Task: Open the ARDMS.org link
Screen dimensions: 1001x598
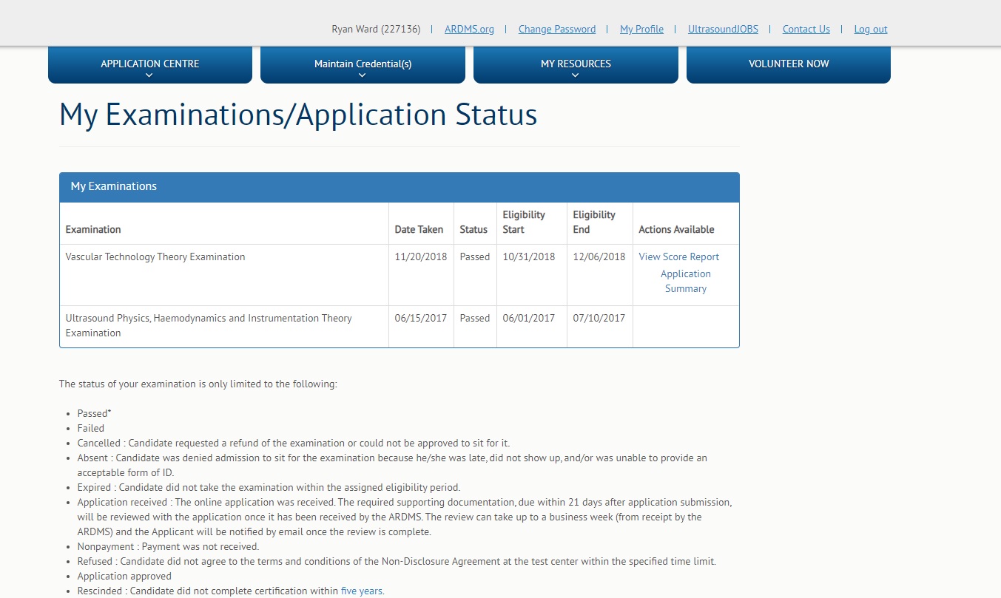Action: click(x=469, y=30)
